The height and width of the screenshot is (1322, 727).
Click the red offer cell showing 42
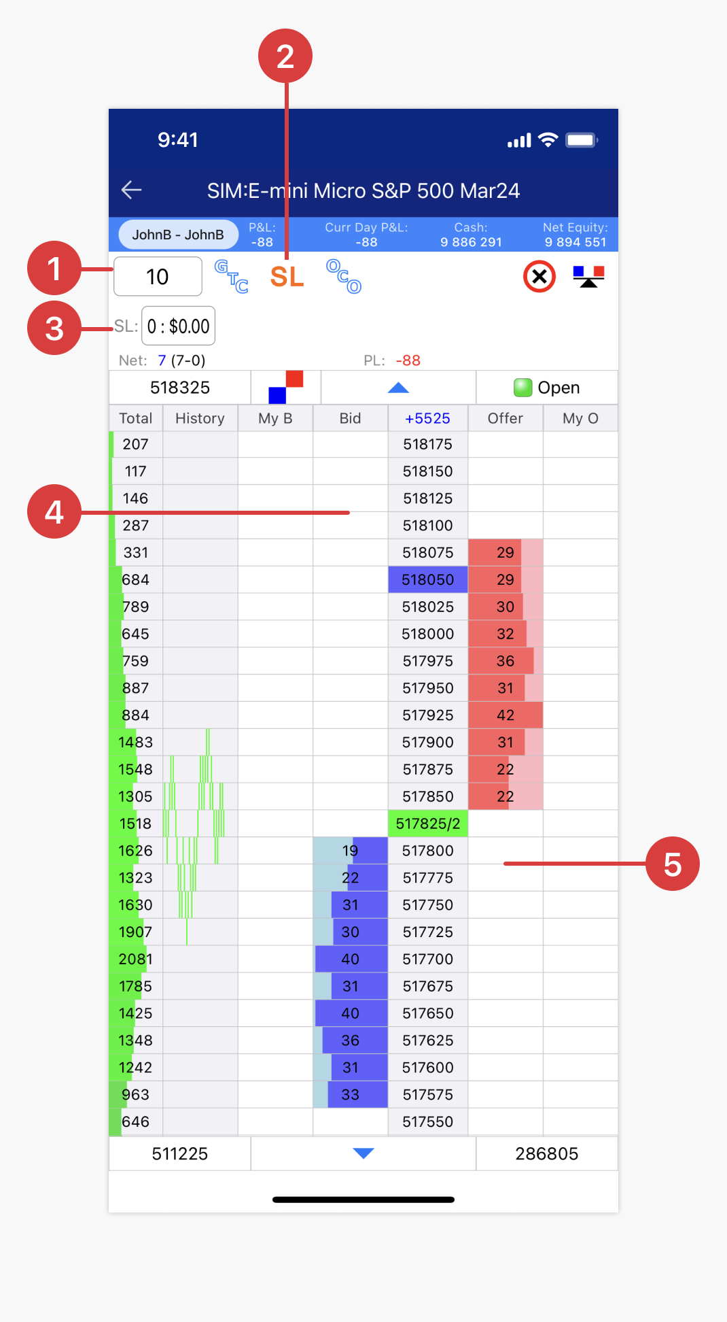coord(505,715)
